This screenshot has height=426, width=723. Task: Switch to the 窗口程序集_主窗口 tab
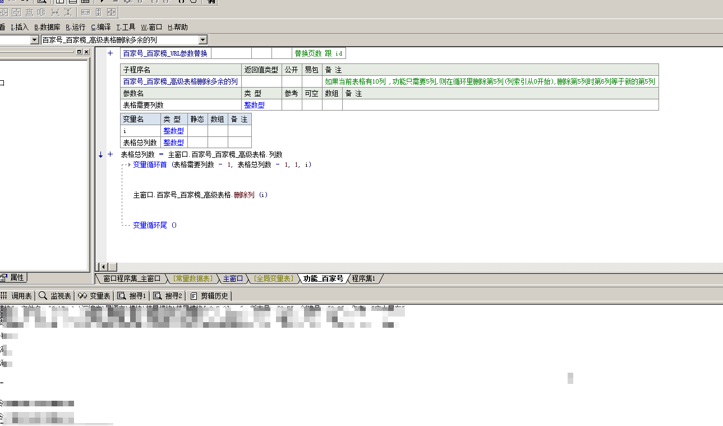point(132,278)
